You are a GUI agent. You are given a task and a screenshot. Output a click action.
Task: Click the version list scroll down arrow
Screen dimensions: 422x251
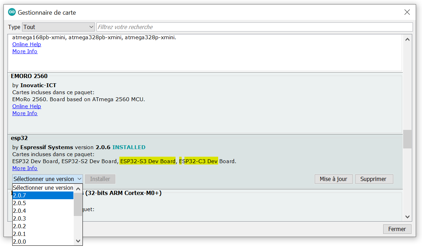(x=78, y=241)
